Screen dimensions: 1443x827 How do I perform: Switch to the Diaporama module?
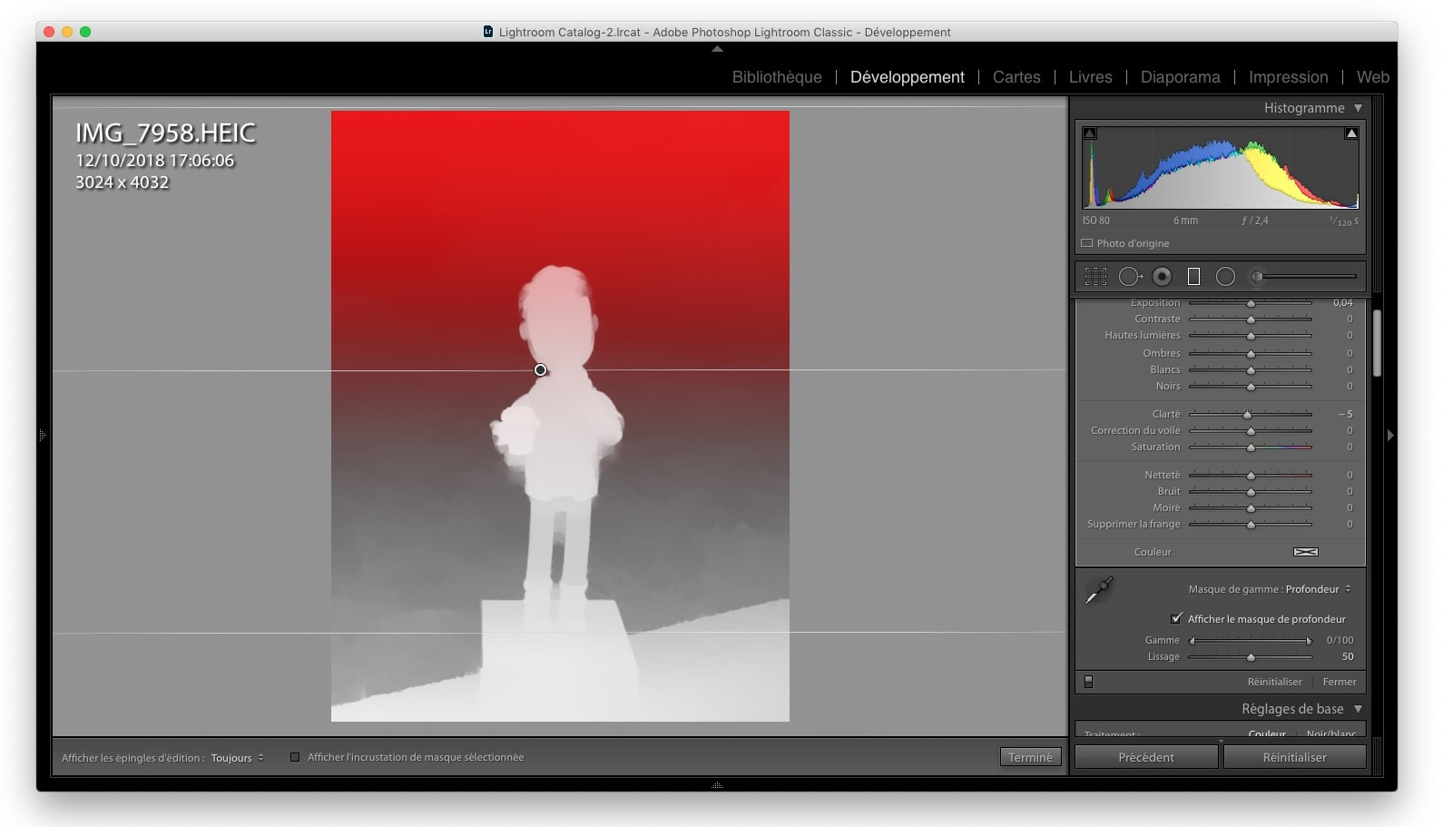(1180, 77)
